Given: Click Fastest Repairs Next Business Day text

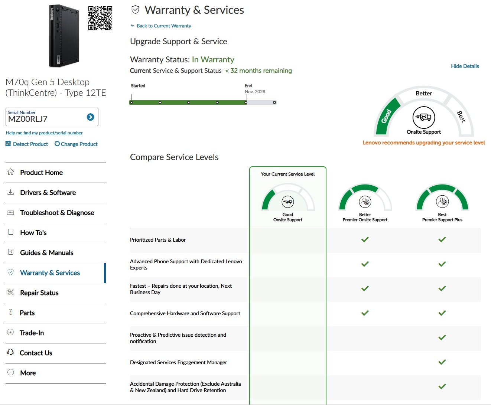Looking at the screenshot, I should point(181,289).
